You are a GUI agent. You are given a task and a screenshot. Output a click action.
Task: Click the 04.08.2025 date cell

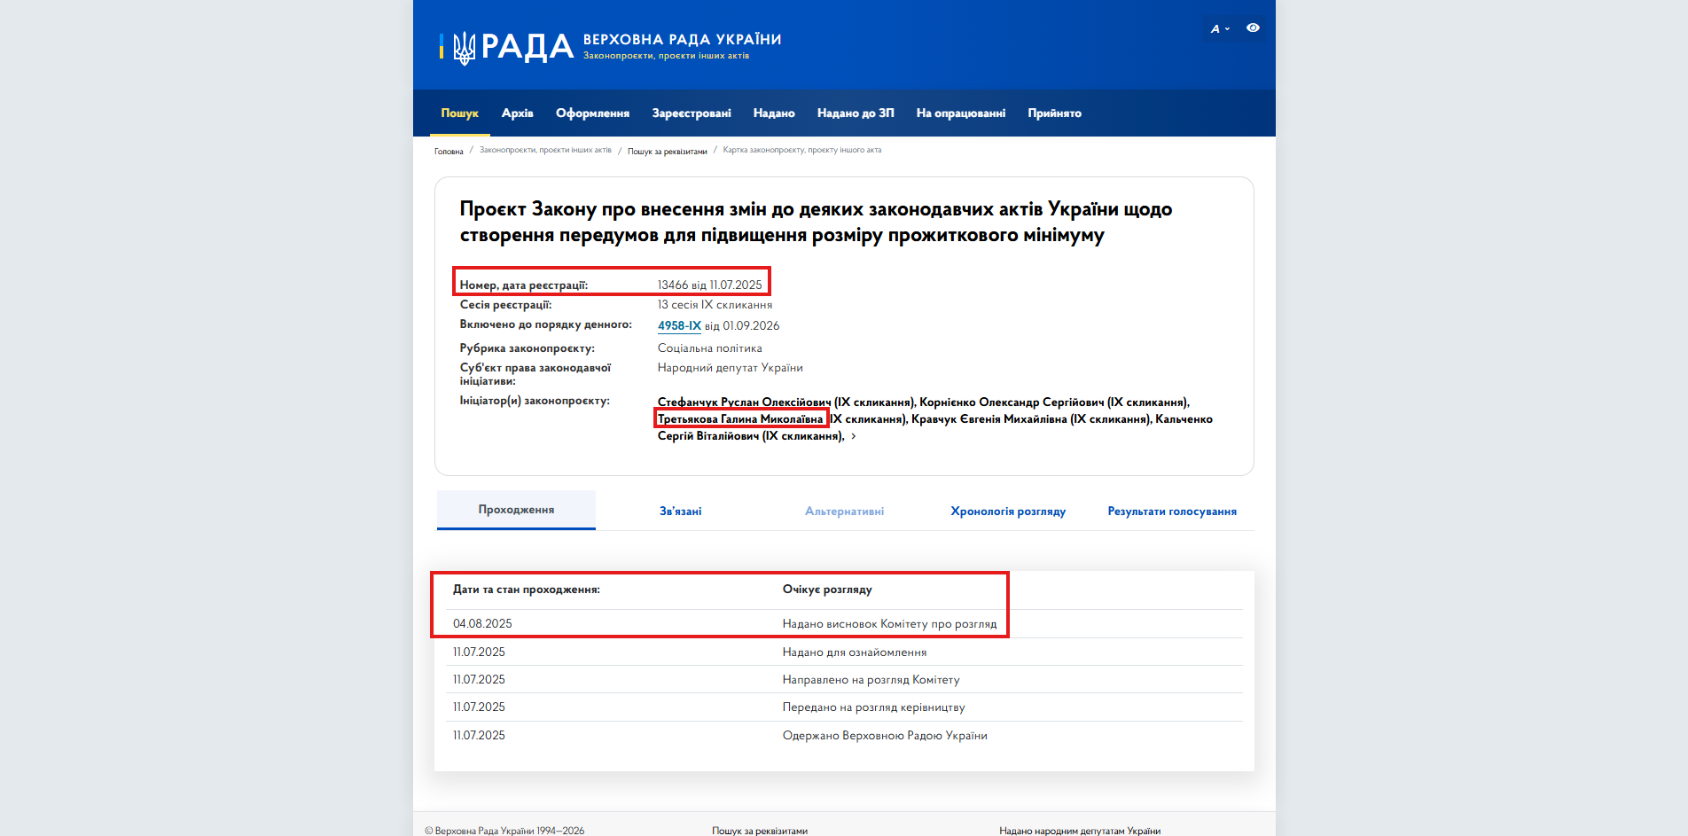pyautogui.click(x=482, y=623)
